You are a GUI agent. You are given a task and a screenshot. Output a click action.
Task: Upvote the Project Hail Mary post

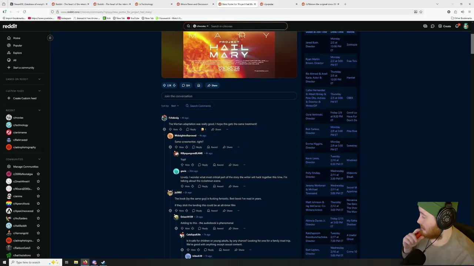[164, 85]
